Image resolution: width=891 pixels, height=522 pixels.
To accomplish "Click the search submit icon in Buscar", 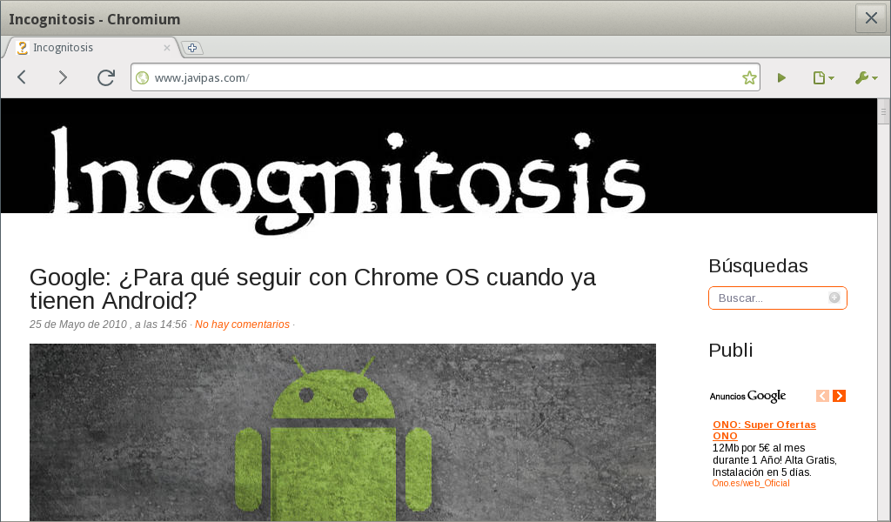I will click(x=834, y=298).
